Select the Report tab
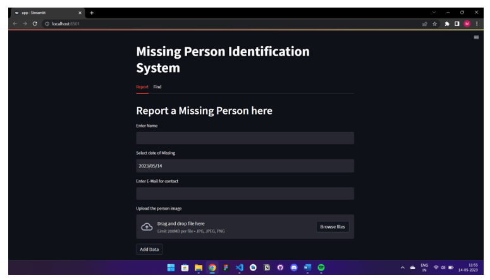Screen dimensions: 490x280 pyautogui.click(x=142, y=87)
